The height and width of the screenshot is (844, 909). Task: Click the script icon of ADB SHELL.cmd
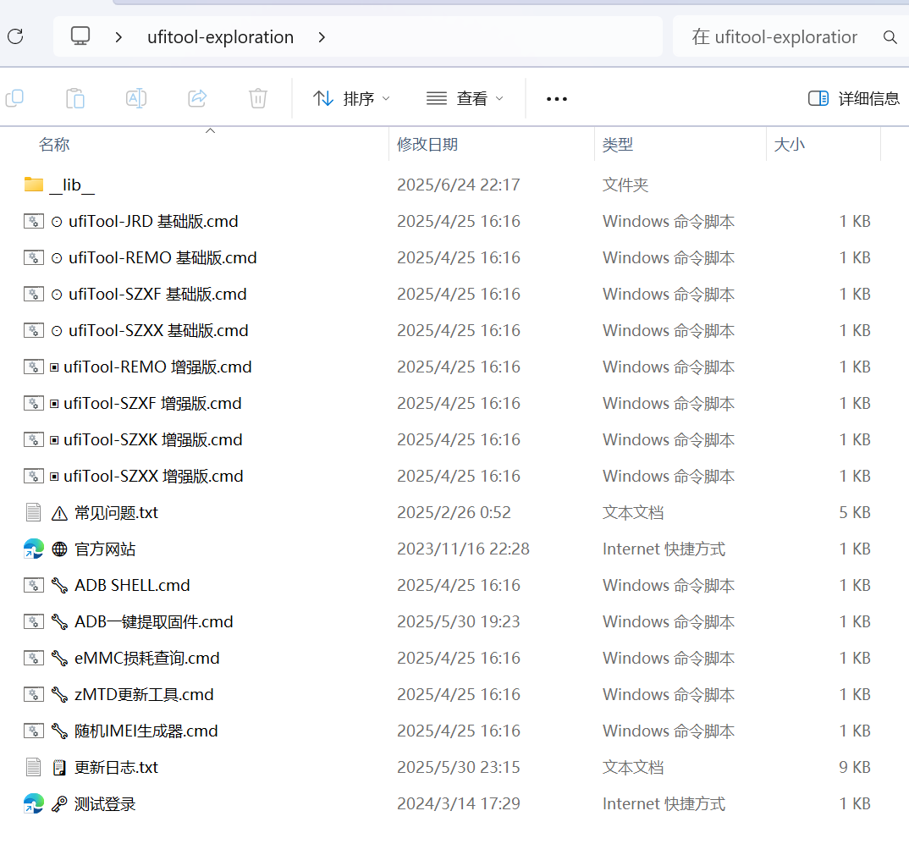34,585
